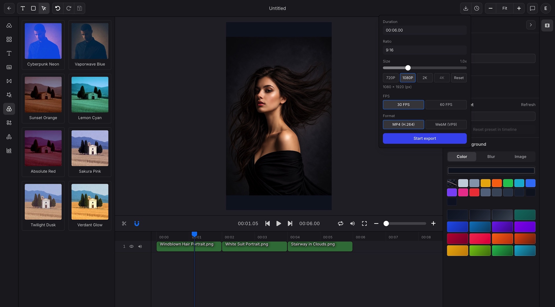
Task: Open the comments bubble in the top bar
Action: coord(532,8)
